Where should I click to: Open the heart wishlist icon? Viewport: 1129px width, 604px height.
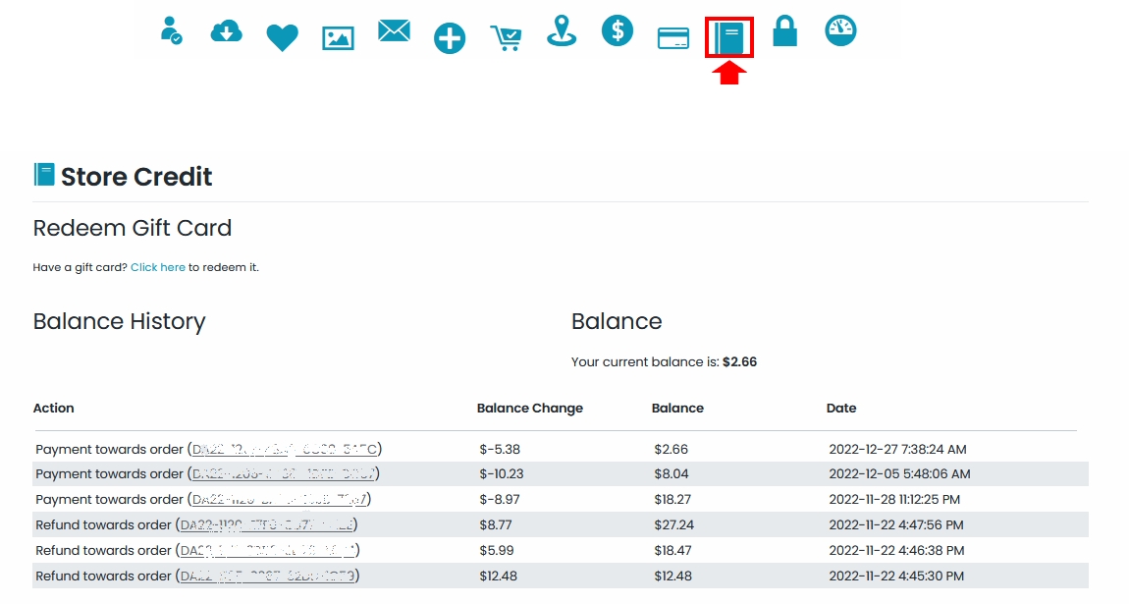[282, 38]
